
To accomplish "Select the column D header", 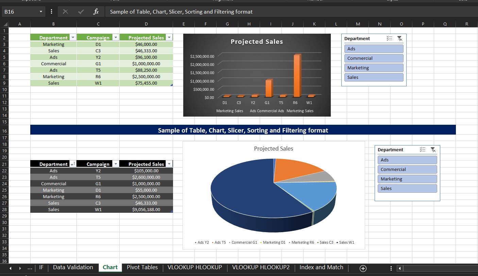I will click(x=146, y=24).
